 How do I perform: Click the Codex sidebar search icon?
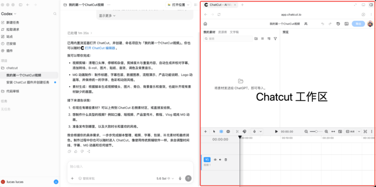pos(55,14)
